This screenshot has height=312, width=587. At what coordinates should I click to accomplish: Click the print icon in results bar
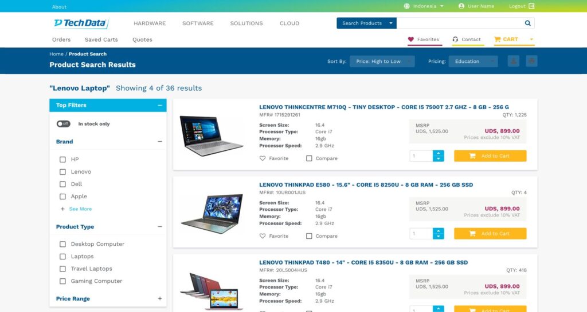pyautogui.click(x=531, y=61)
